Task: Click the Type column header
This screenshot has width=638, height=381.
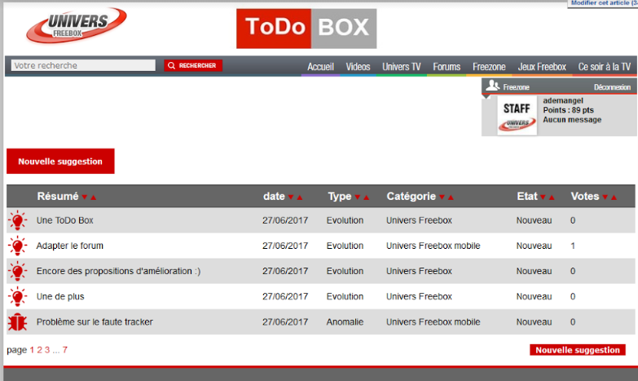Action: [x=339, y=197]
